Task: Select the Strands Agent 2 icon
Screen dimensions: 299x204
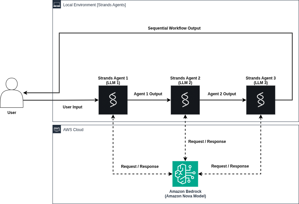Action: 185,100
